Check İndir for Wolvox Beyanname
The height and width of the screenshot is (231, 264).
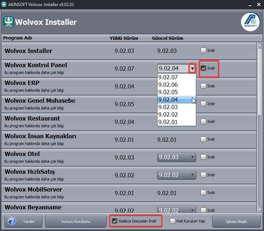[x=203, y=210]
